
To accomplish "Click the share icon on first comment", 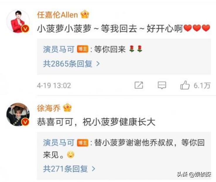I will tap(139, 85).
